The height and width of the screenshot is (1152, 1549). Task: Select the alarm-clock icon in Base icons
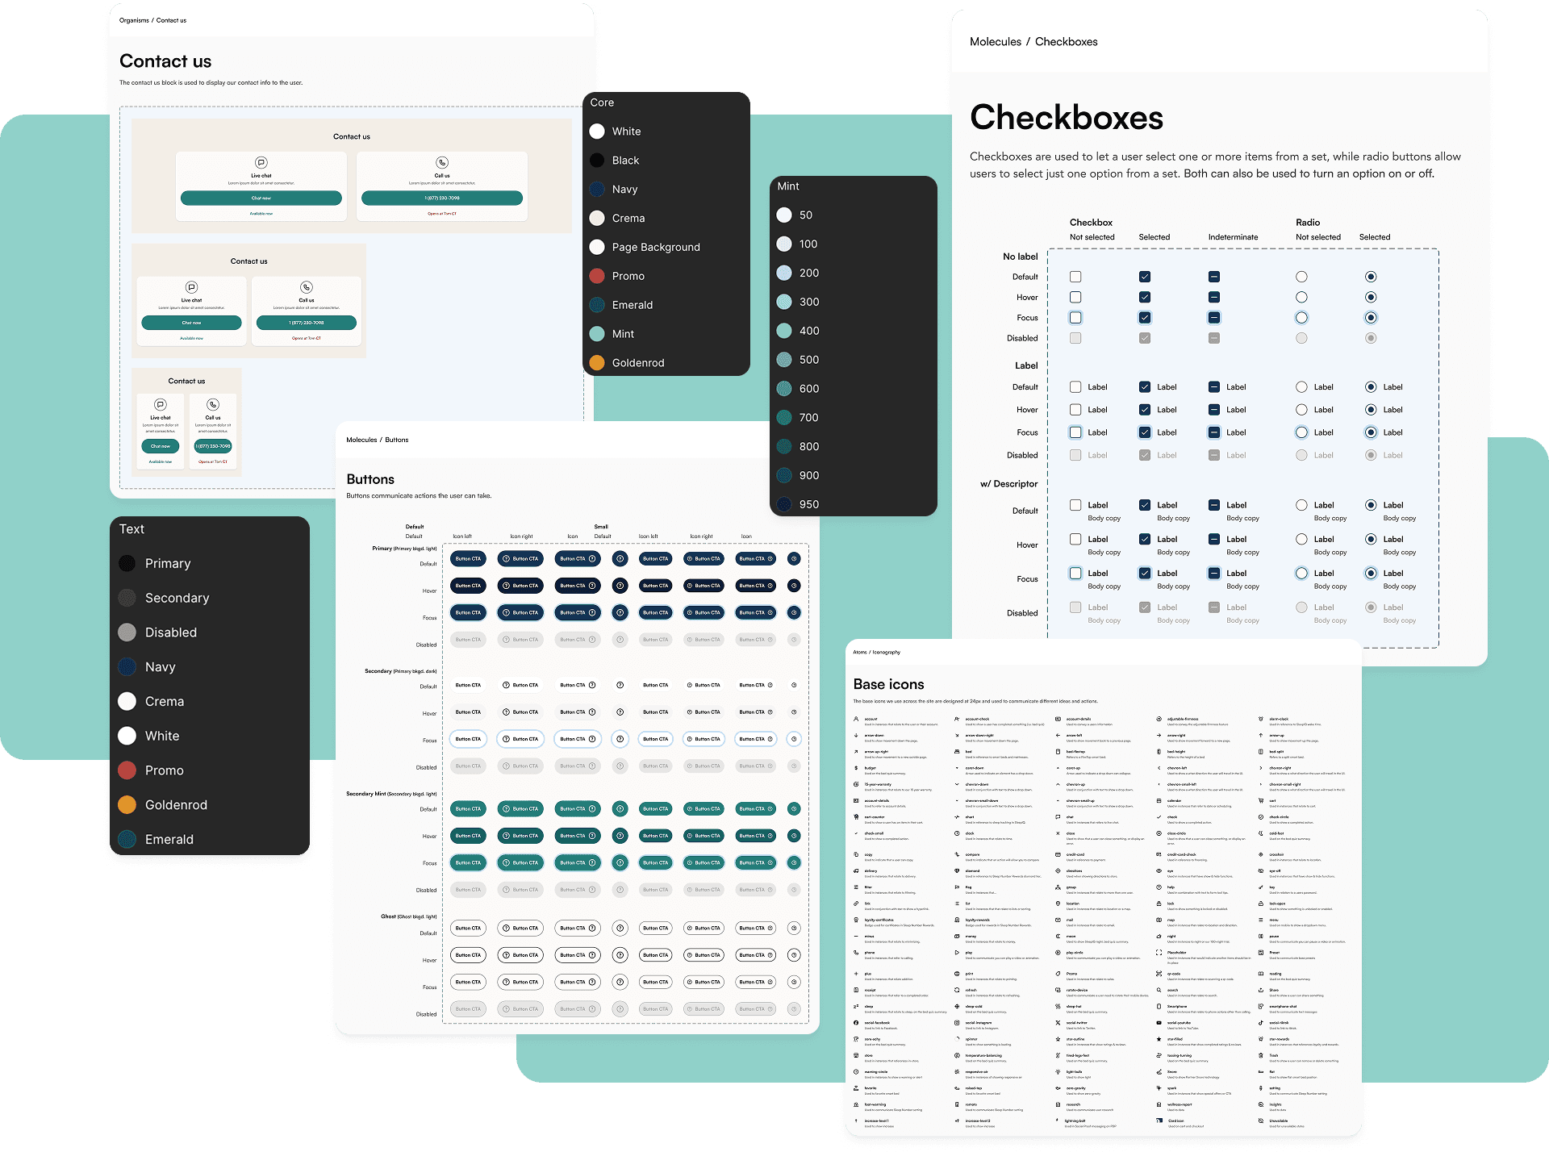tap(1261, 719)
